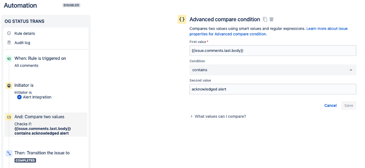Open the Condition dropdown showing contains

(273, 70)
